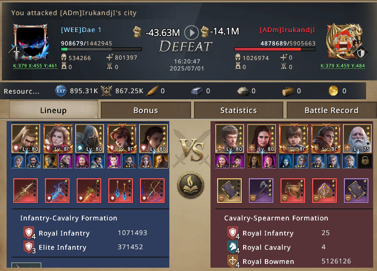Select the Lineup tab

[53, 110]
